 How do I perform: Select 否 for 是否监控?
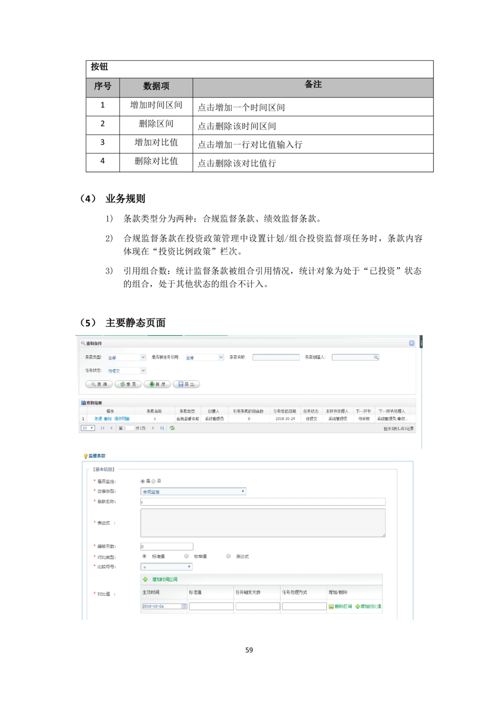tap(153, 481)
